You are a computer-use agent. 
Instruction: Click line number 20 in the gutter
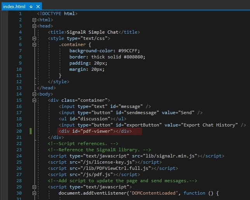click(19, 131)
